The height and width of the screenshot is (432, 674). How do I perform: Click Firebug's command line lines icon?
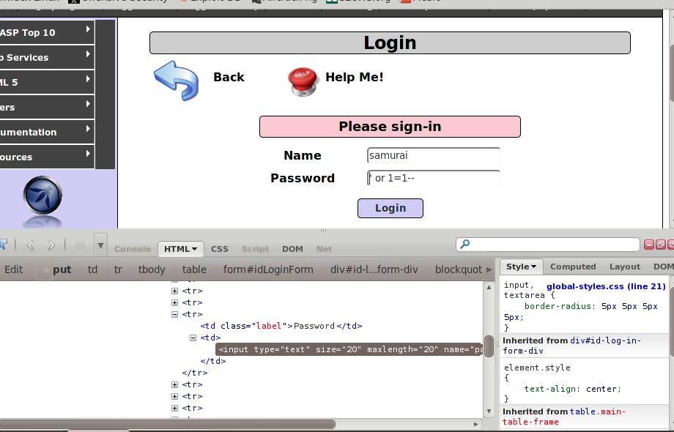tap(80, 245)
